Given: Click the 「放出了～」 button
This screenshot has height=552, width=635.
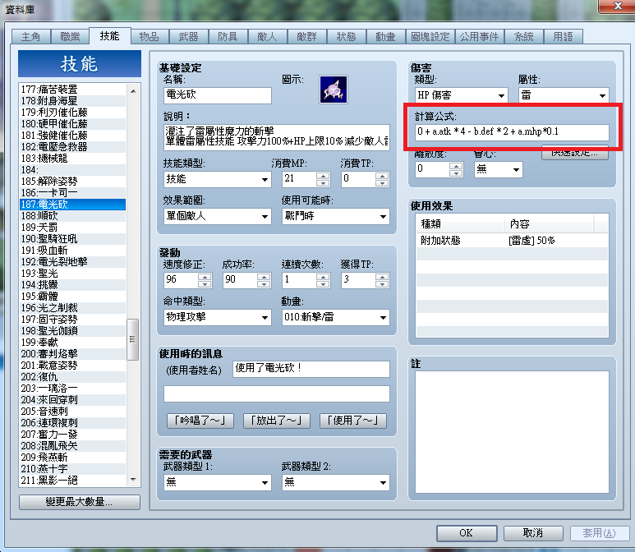Looking at the screenshot, I should pos(277,421).
